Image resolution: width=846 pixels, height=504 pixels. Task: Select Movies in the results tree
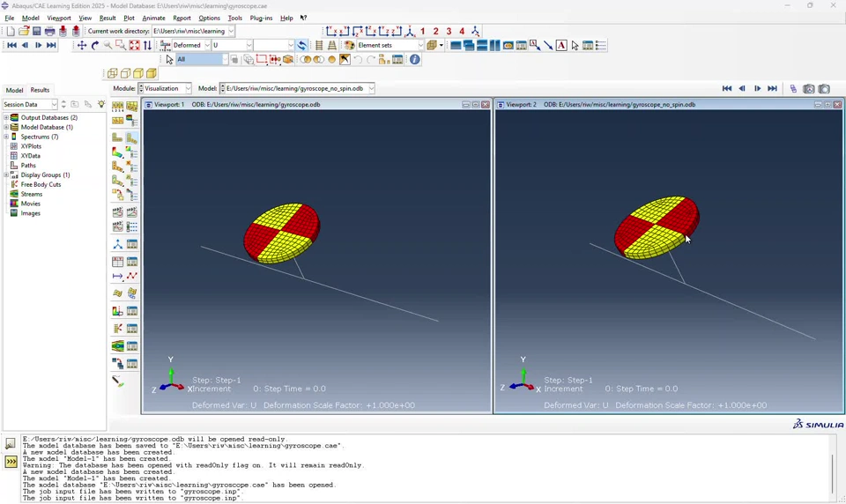(x=30, y=204)
